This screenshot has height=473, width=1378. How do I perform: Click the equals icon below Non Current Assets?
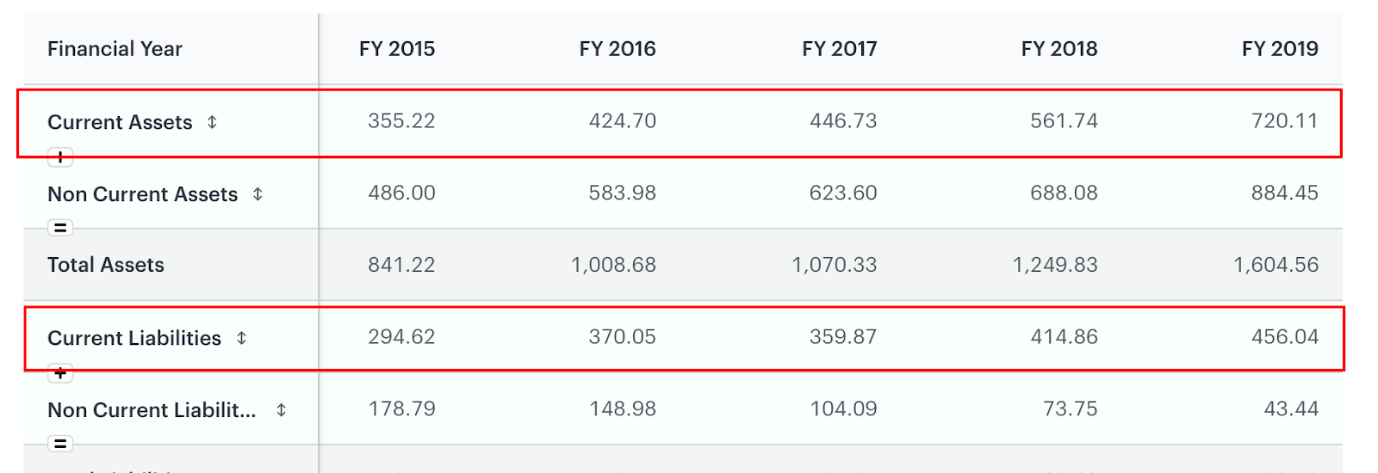[x=60, y=228]
